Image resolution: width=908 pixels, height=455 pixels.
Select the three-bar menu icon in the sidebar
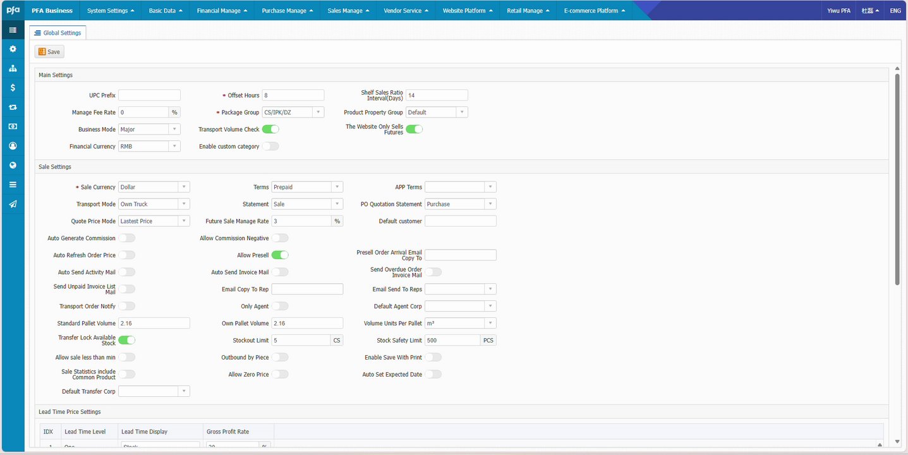(x=13, y=185)
